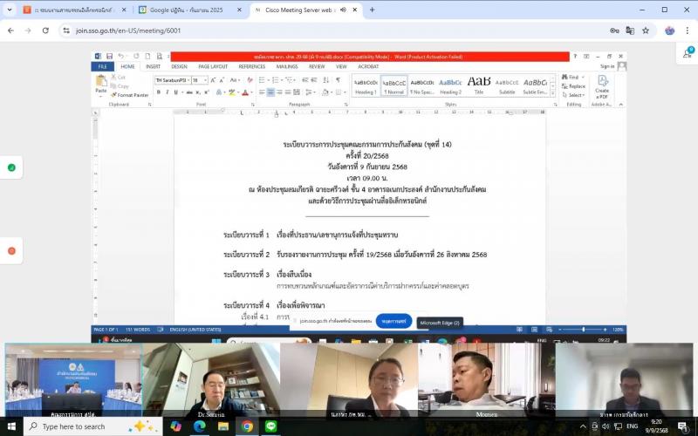Click the Word Help question mark icon
The image size is (698, 436).
[x=575, y=56]
